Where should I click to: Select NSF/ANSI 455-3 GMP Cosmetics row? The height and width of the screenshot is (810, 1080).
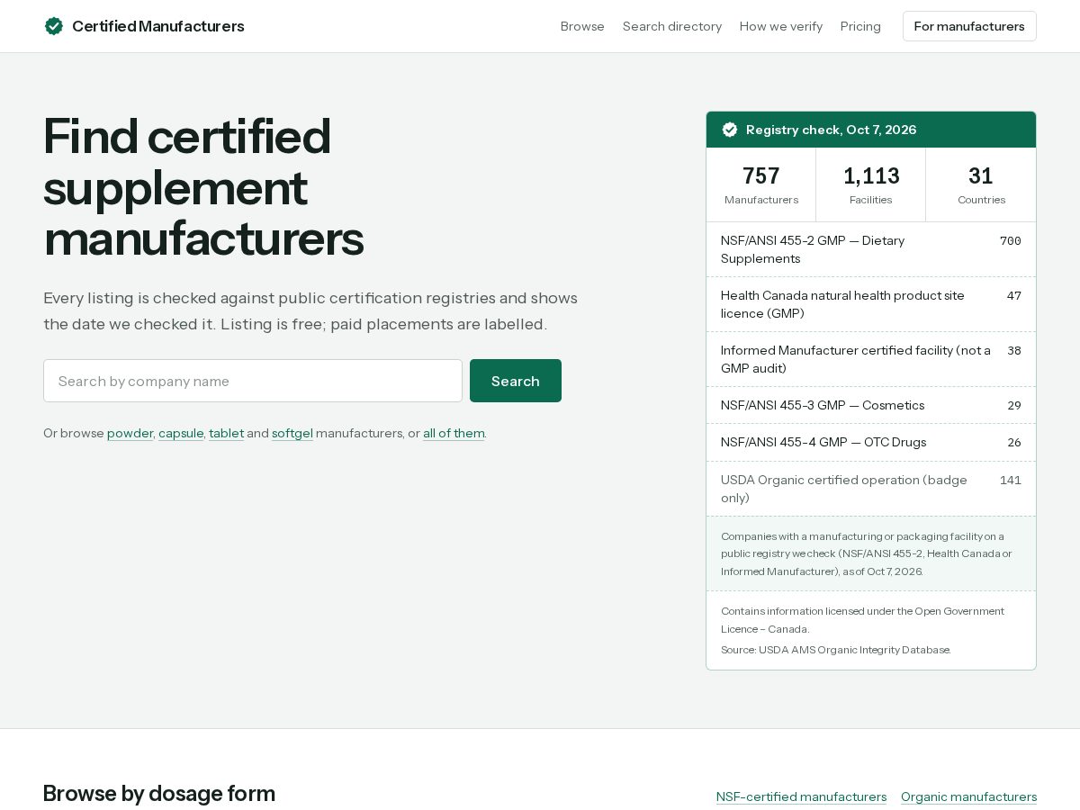(x=871, y=405)
